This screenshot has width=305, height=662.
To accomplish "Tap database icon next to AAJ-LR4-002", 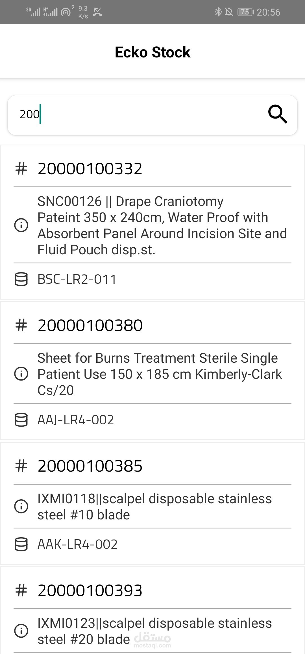I will point(21,420).
